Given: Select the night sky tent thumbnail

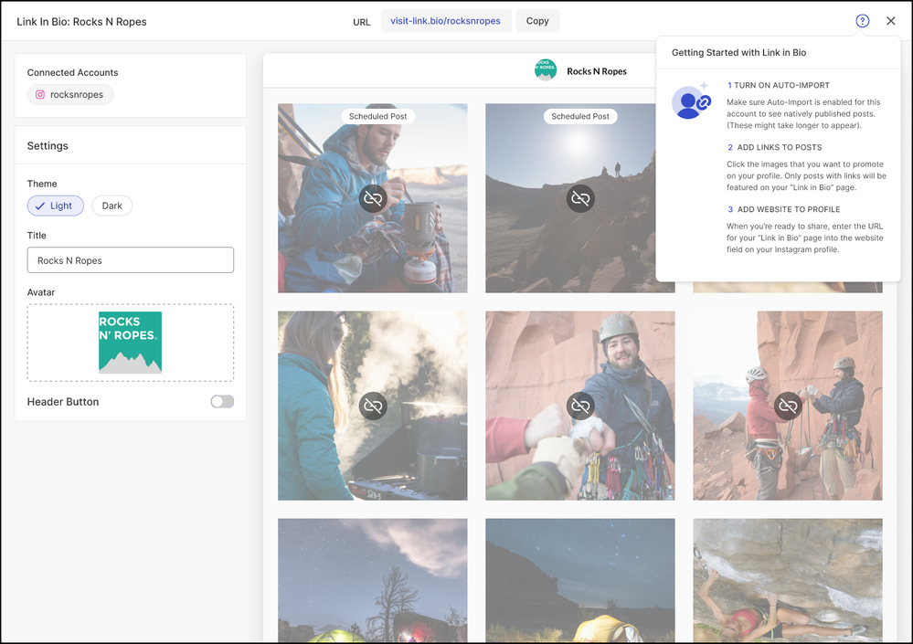Looking at the screenshot, I should [373, 580].
